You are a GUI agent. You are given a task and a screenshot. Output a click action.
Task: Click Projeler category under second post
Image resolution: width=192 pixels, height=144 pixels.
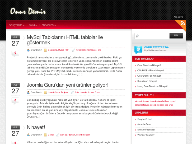click(64, 92)
